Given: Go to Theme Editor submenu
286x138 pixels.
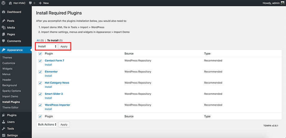Looking at the screenshot, I should [x=10, y=108].
